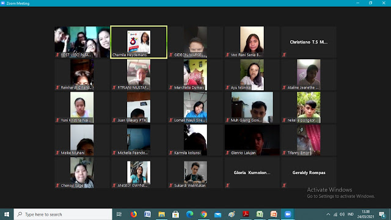
Task: Select the Muh Gilang Goni video tile
Action: coord(252,108)
